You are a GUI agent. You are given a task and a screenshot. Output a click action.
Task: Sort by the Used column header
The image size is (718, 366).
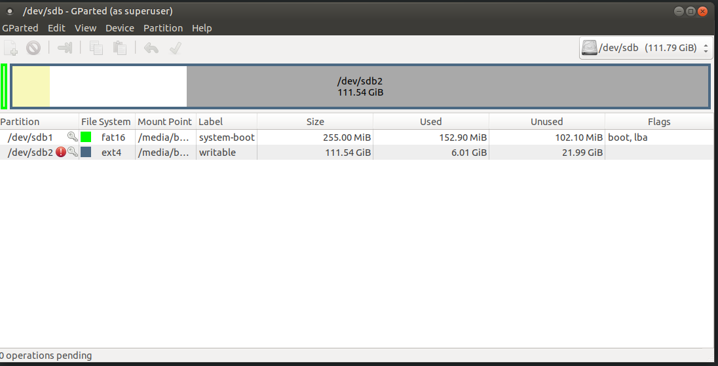(431, 122)
